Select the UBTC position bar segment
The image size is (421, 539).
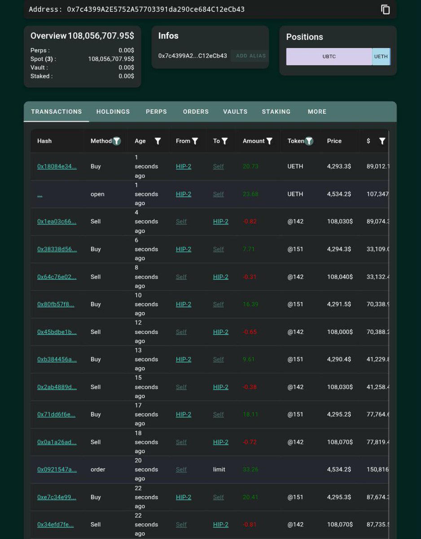click(x=329, y=57)
